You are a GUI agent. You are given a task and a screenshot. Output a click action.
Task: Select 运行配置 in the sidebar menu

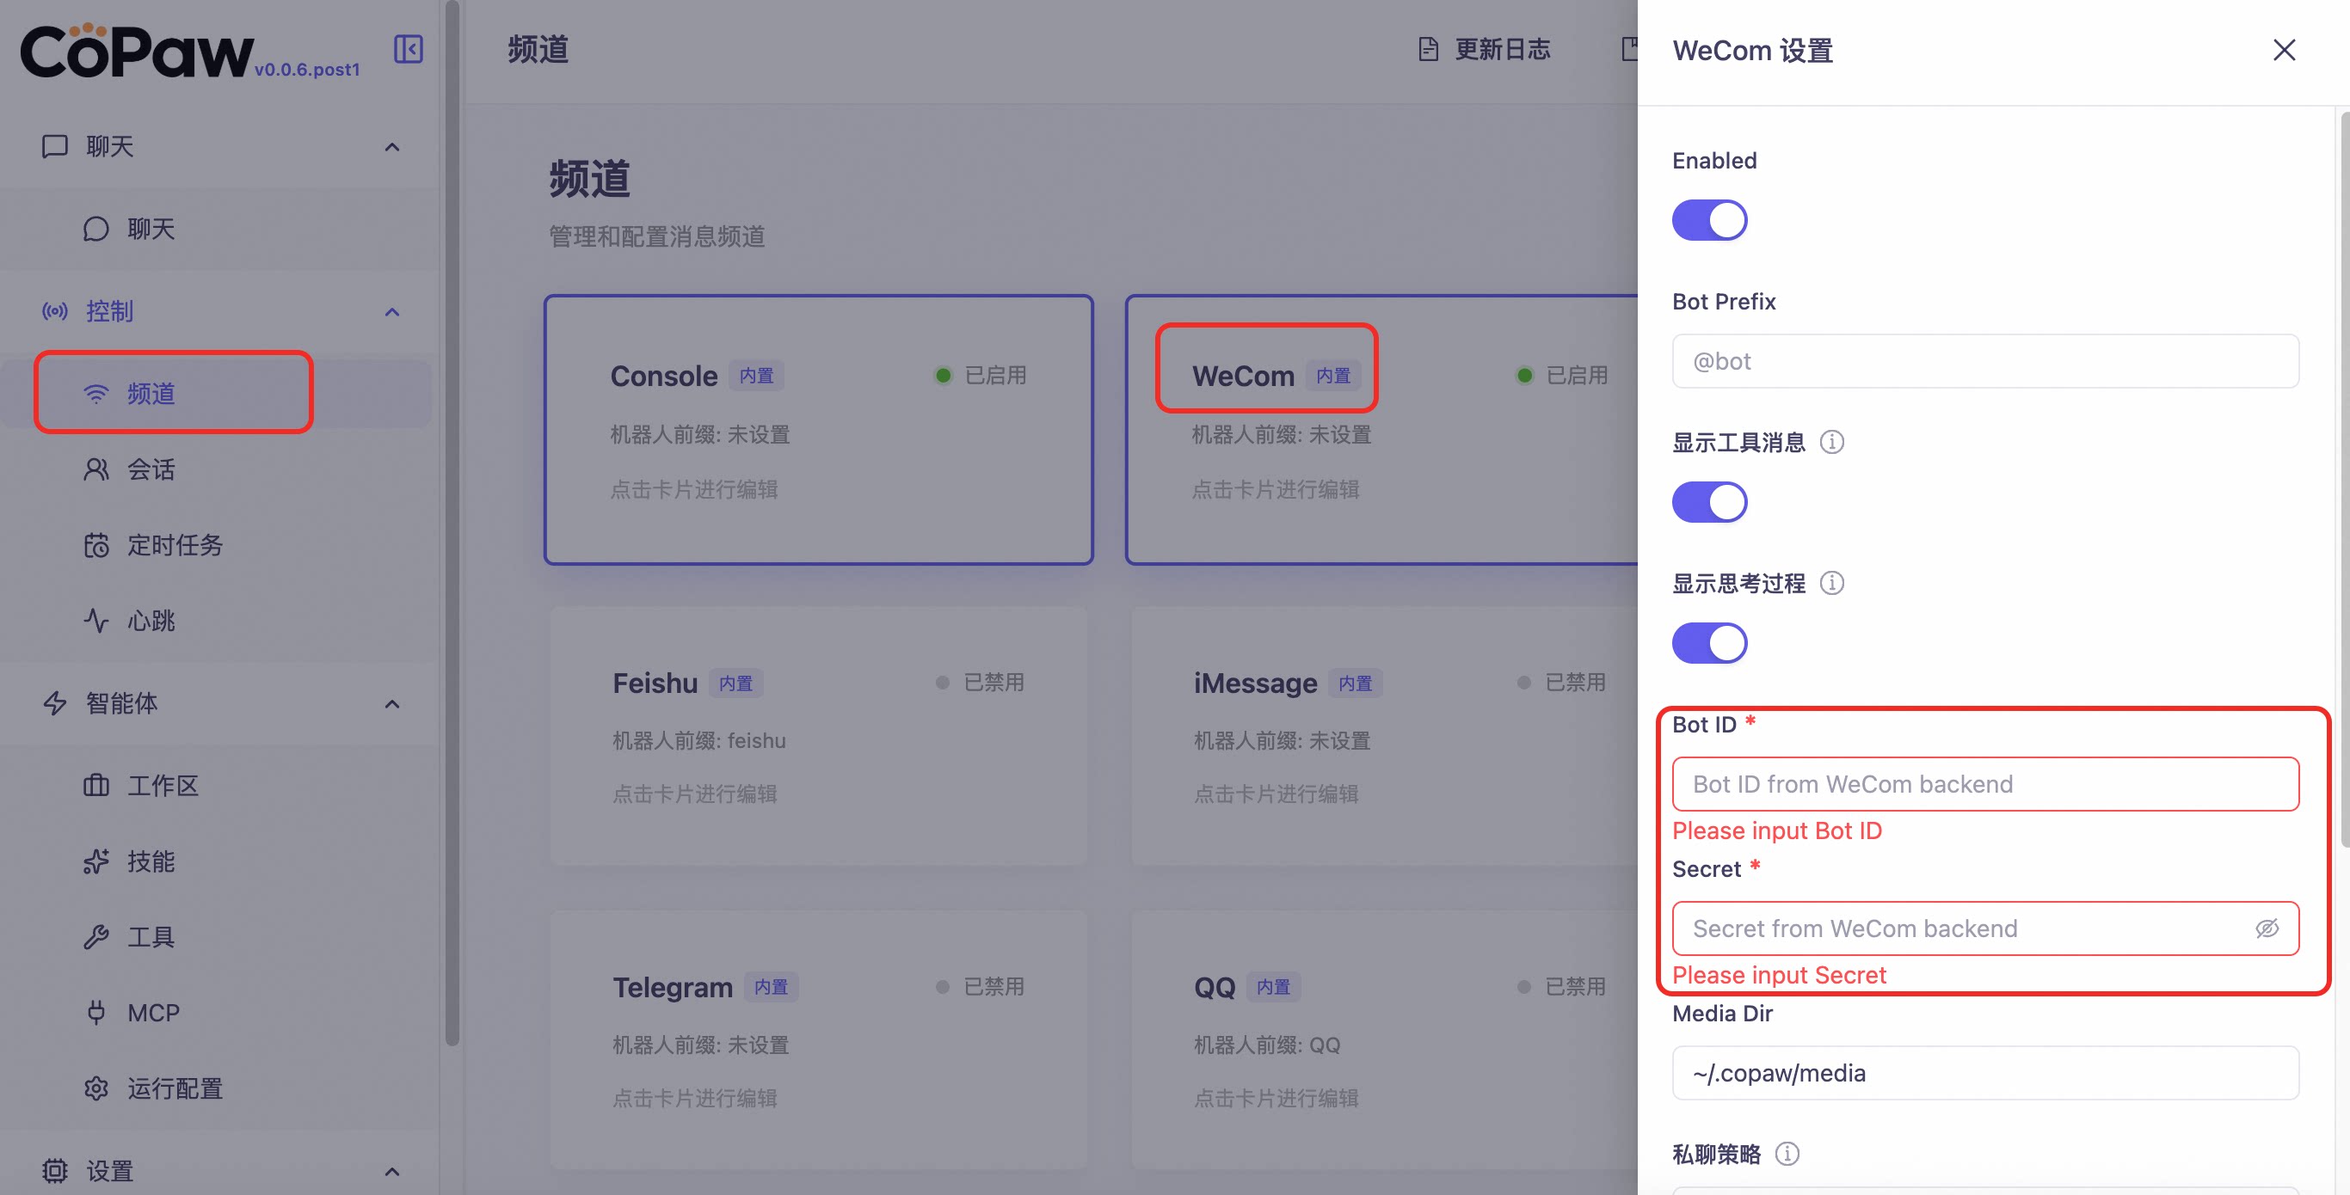pyautogui.click(x=175, y=1088)
